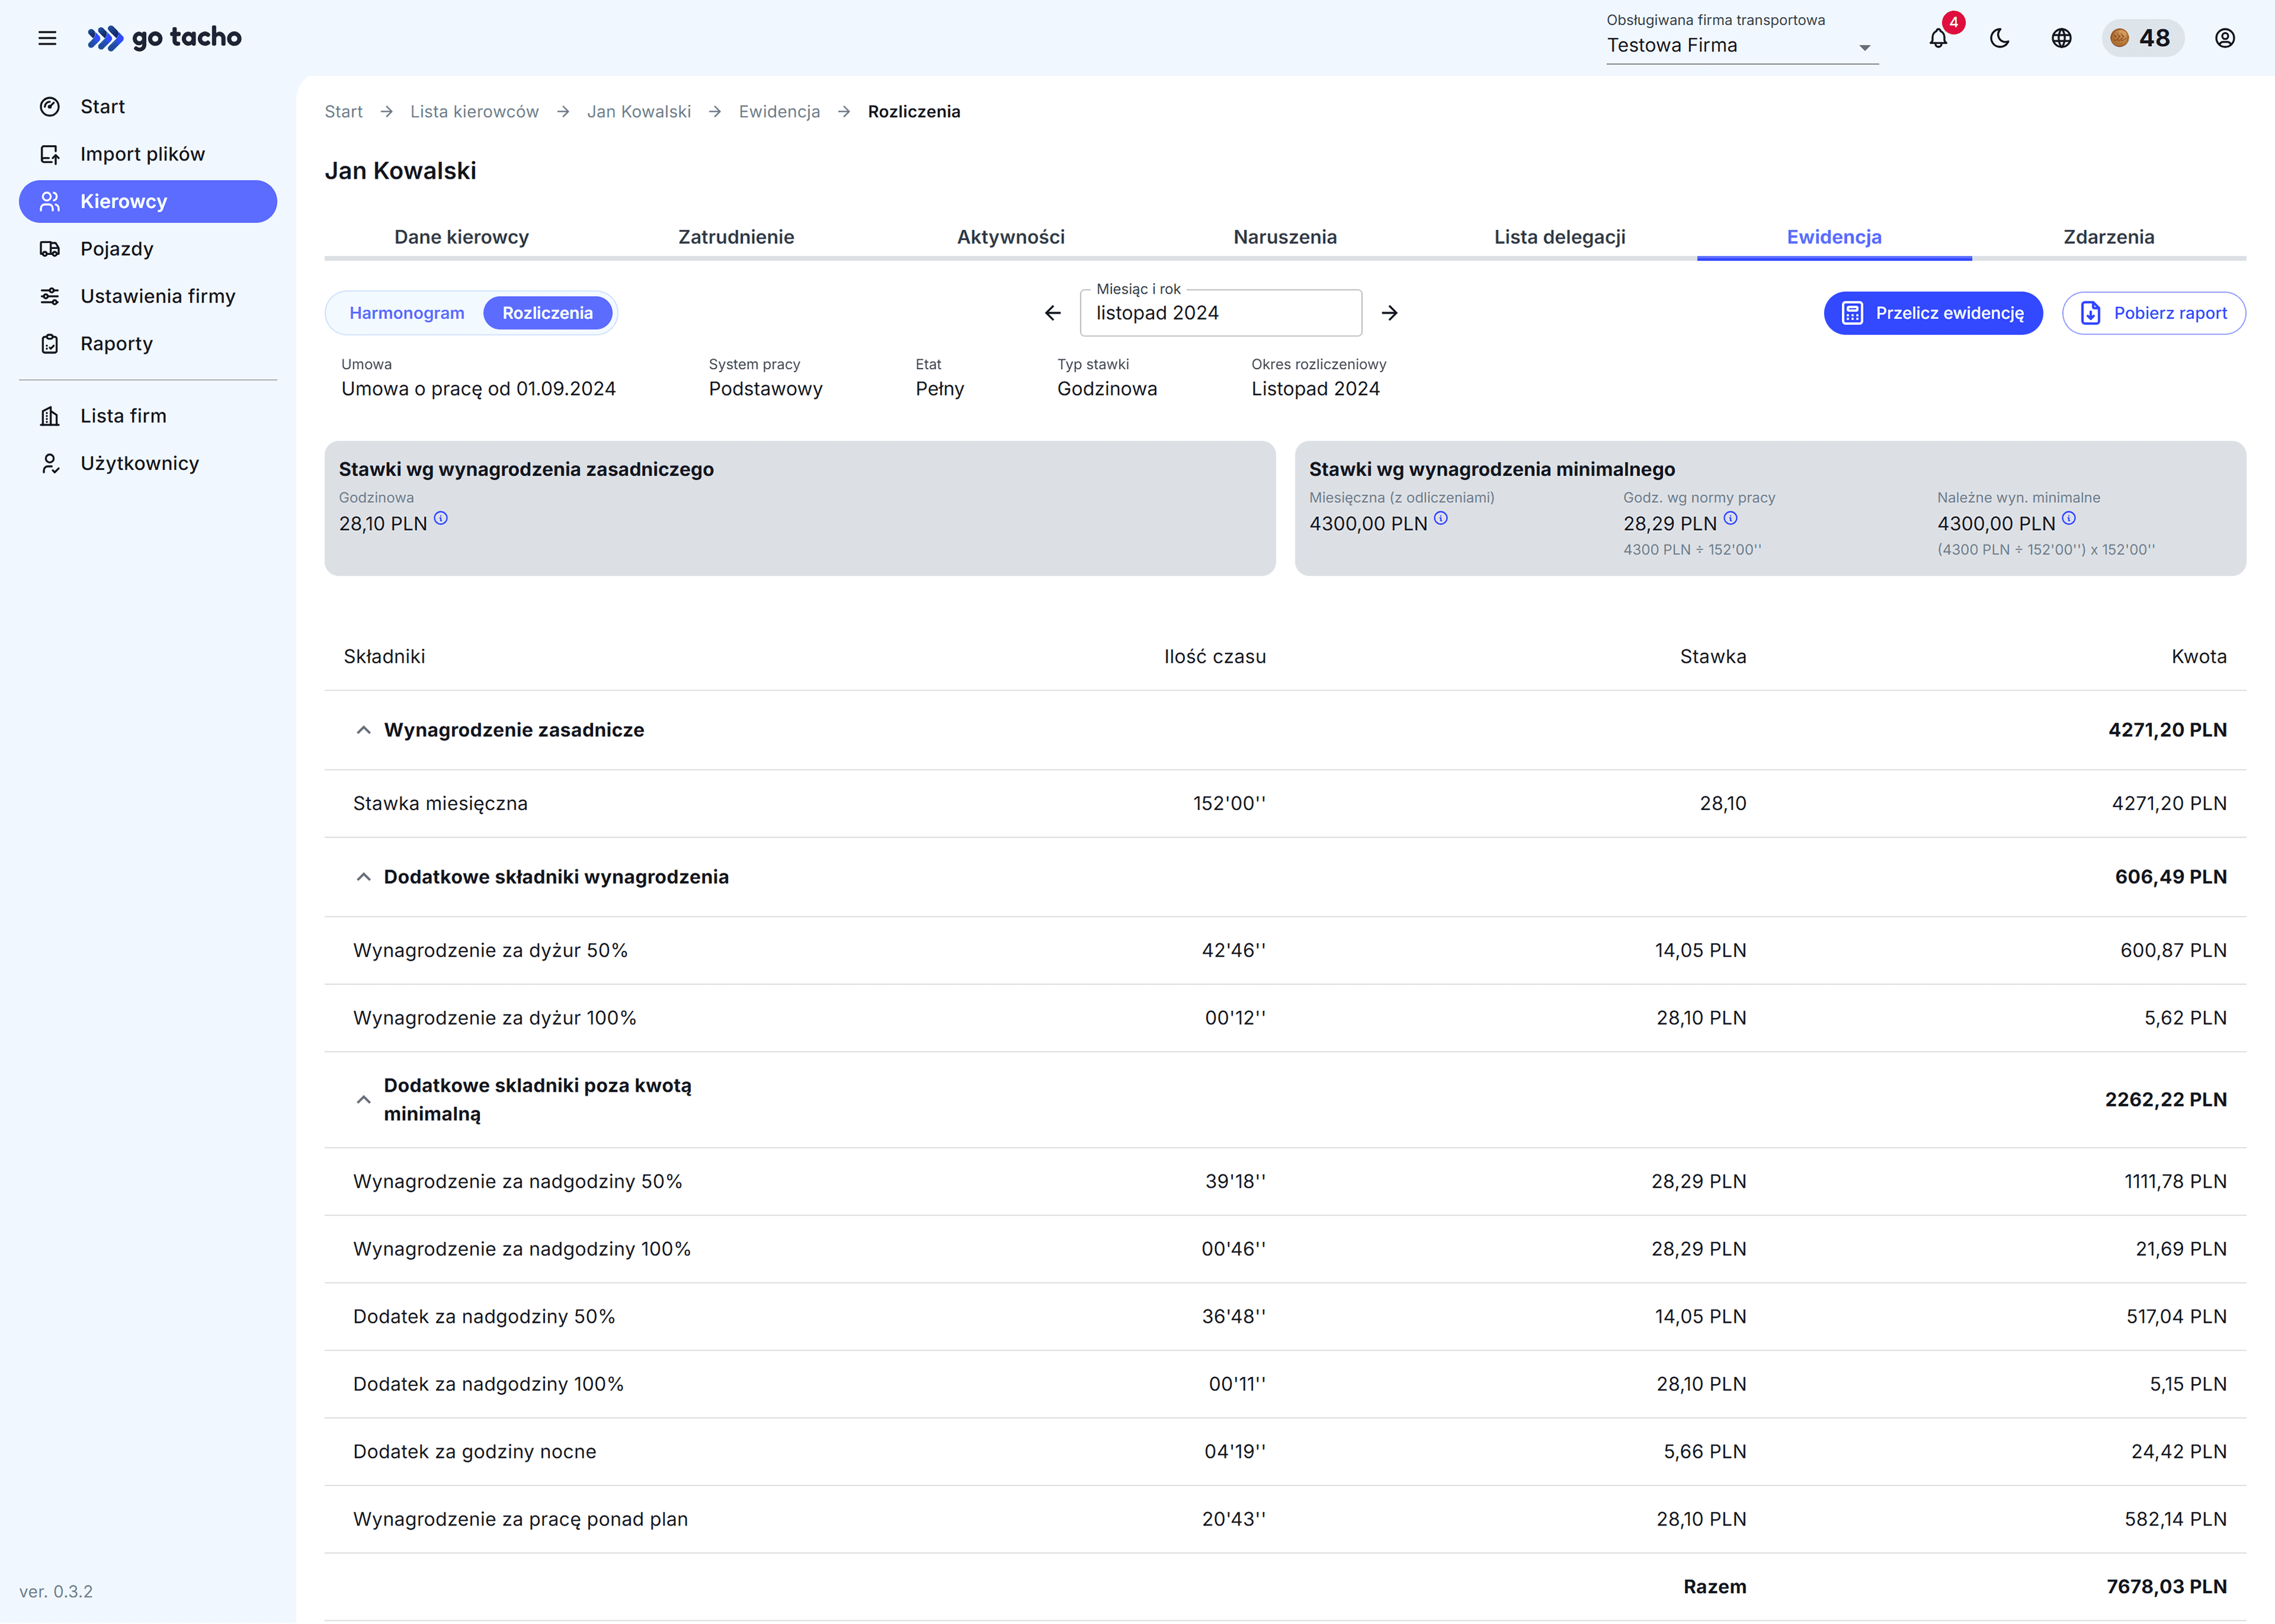Switch to Lista delegacji tab
The height and width of the screenshot is (1624, 2275).
pos(1560,237)
